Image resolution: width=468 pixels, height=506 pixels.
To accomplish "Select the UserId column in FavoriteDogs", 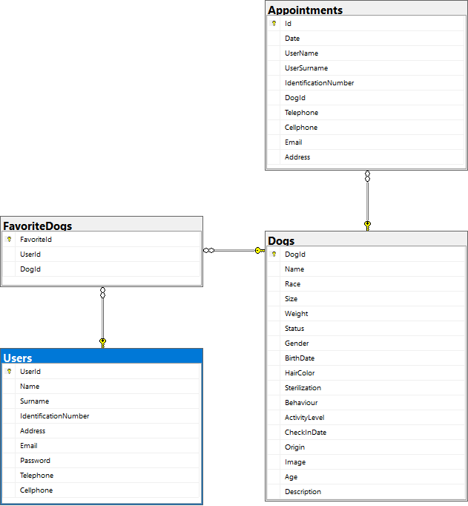I will click(x=102, y=254).
